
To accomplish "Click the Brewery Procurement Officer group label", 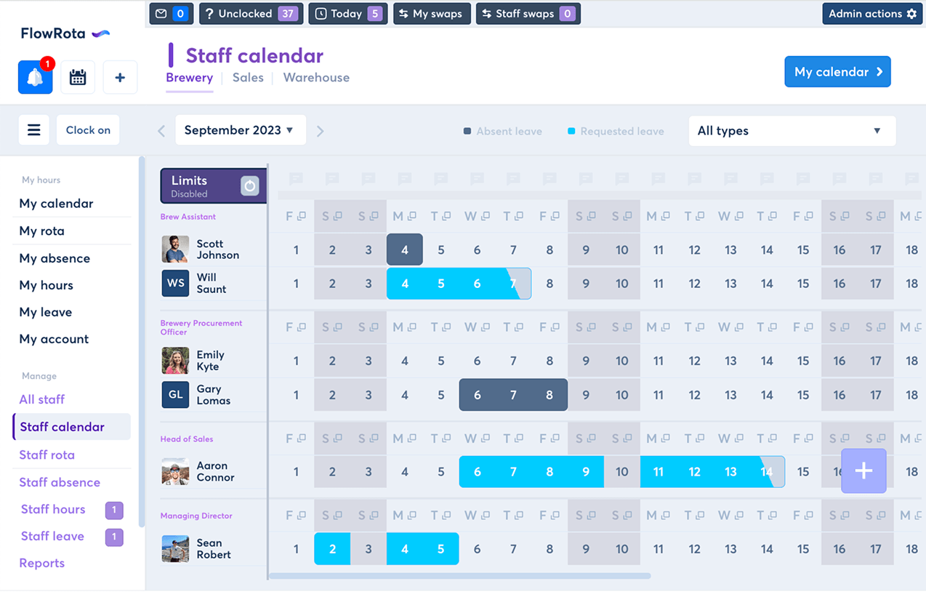I will point(201,327).
